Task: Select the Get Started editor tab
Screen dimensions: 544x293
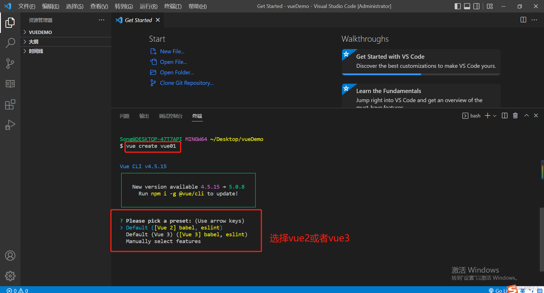Action: click(x=138, y=20)
